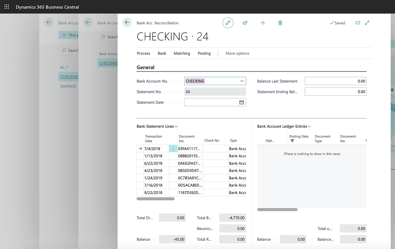
Task: Open the SAVINGS bank account link
Action: [68, 86]
